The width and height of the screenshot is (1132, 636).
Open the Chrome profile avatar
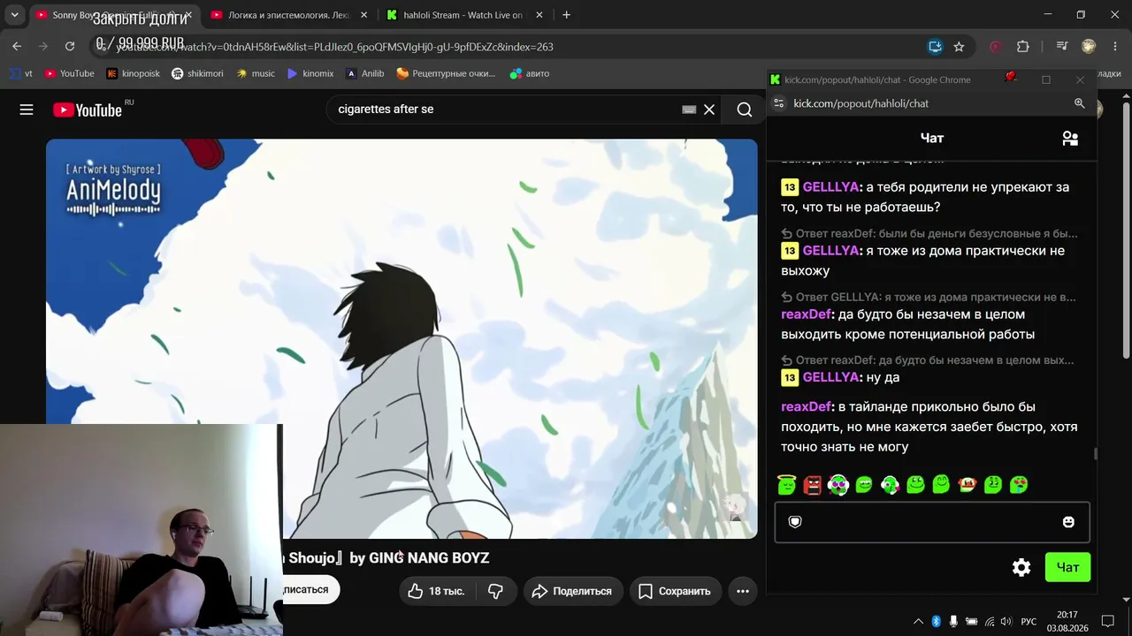(1089, 47)
